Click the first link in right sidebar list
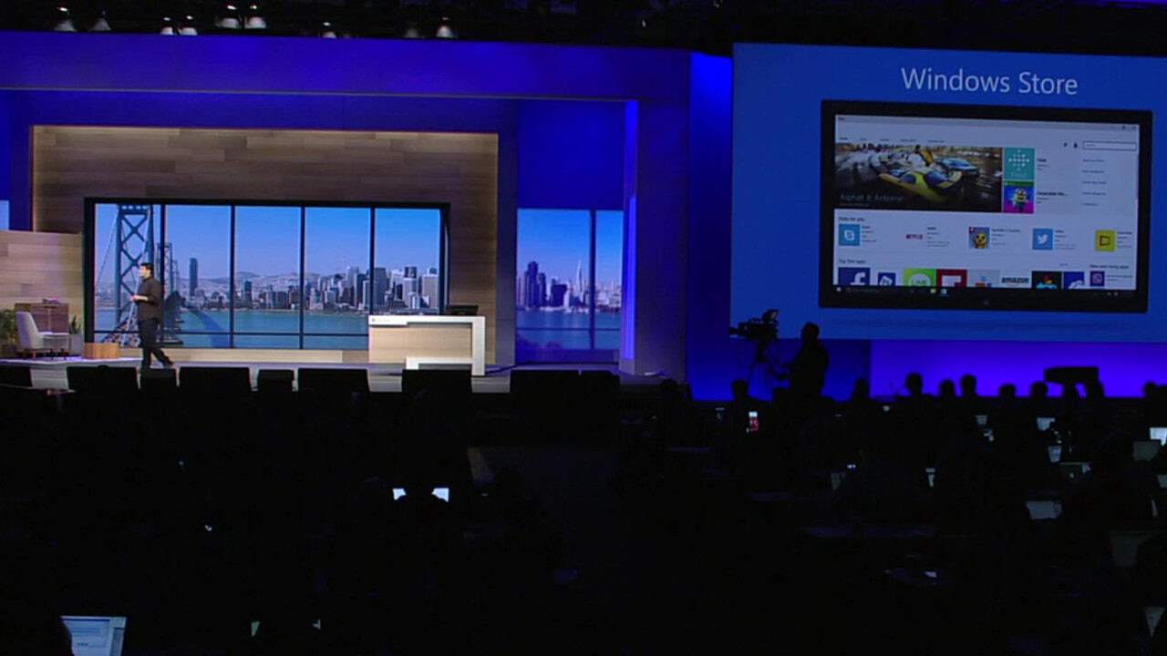Image resolution: width=1167 pixels, height=656 pixels. [1092, 160]
